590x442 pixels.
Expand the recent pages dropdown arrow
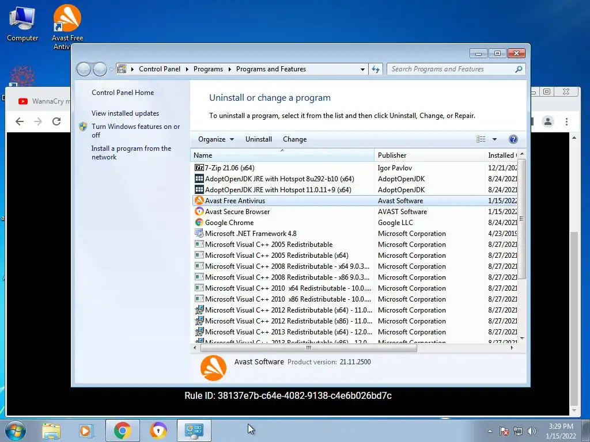[111, 69]
